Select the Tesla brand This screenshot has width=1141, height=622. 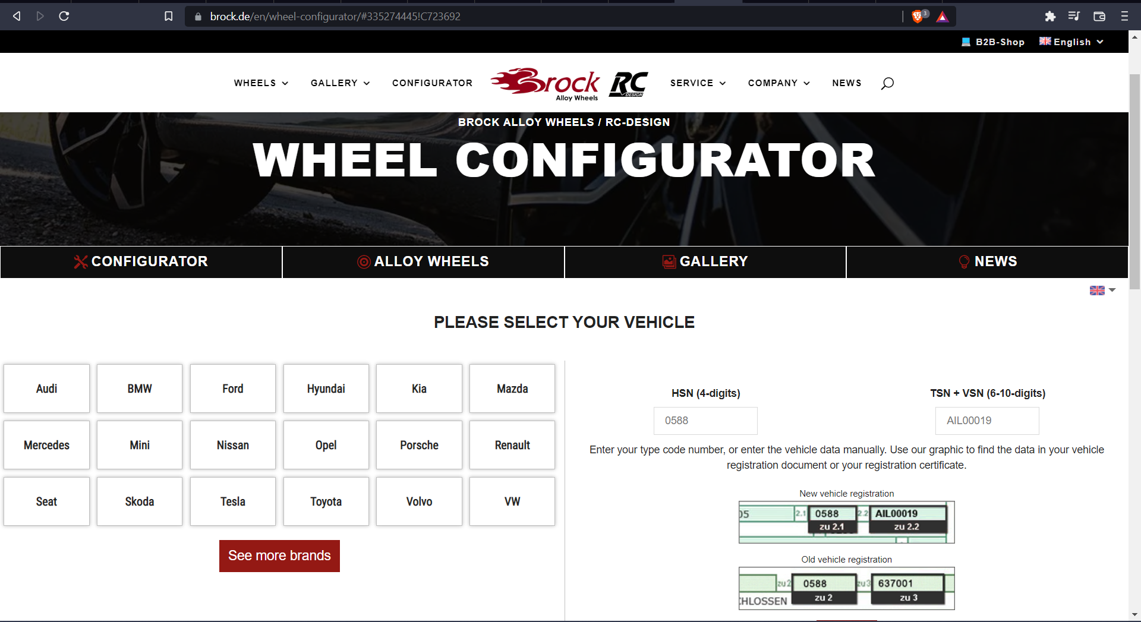pos(232,501)
